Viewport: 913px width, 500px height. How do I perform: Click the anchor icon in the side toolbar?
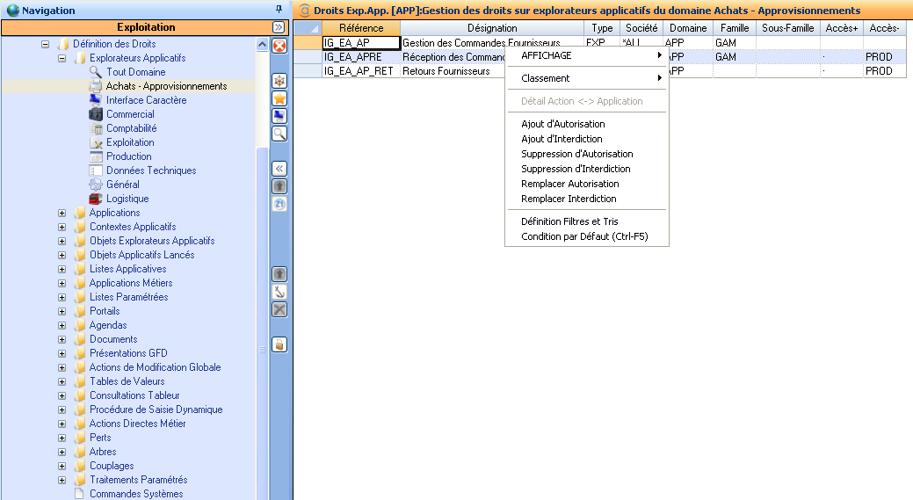279,292
